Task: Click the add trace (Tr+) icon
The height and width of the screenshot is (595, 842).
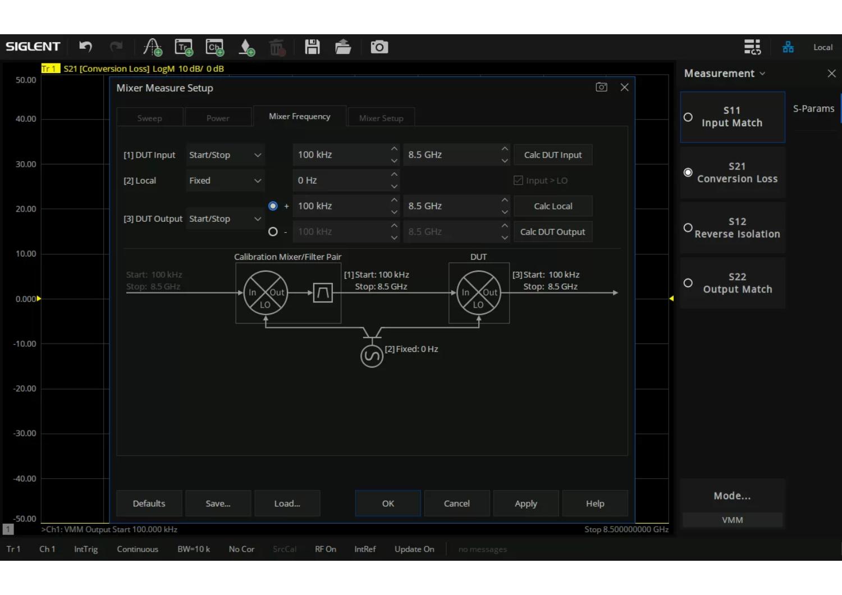Action: coord(184,47)
